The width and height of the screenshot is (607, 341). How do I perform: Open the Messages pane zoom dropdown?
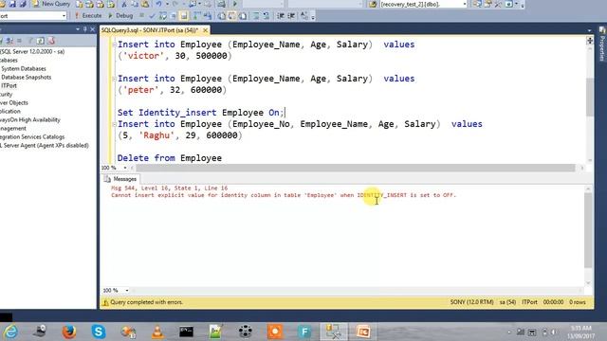(x=126, y=291)
